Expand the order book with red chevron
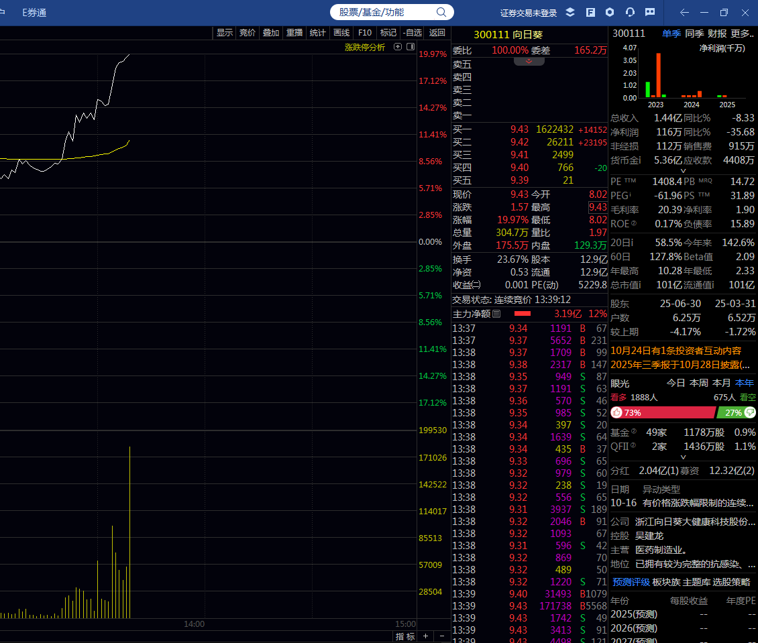 [x=529, y=62]
